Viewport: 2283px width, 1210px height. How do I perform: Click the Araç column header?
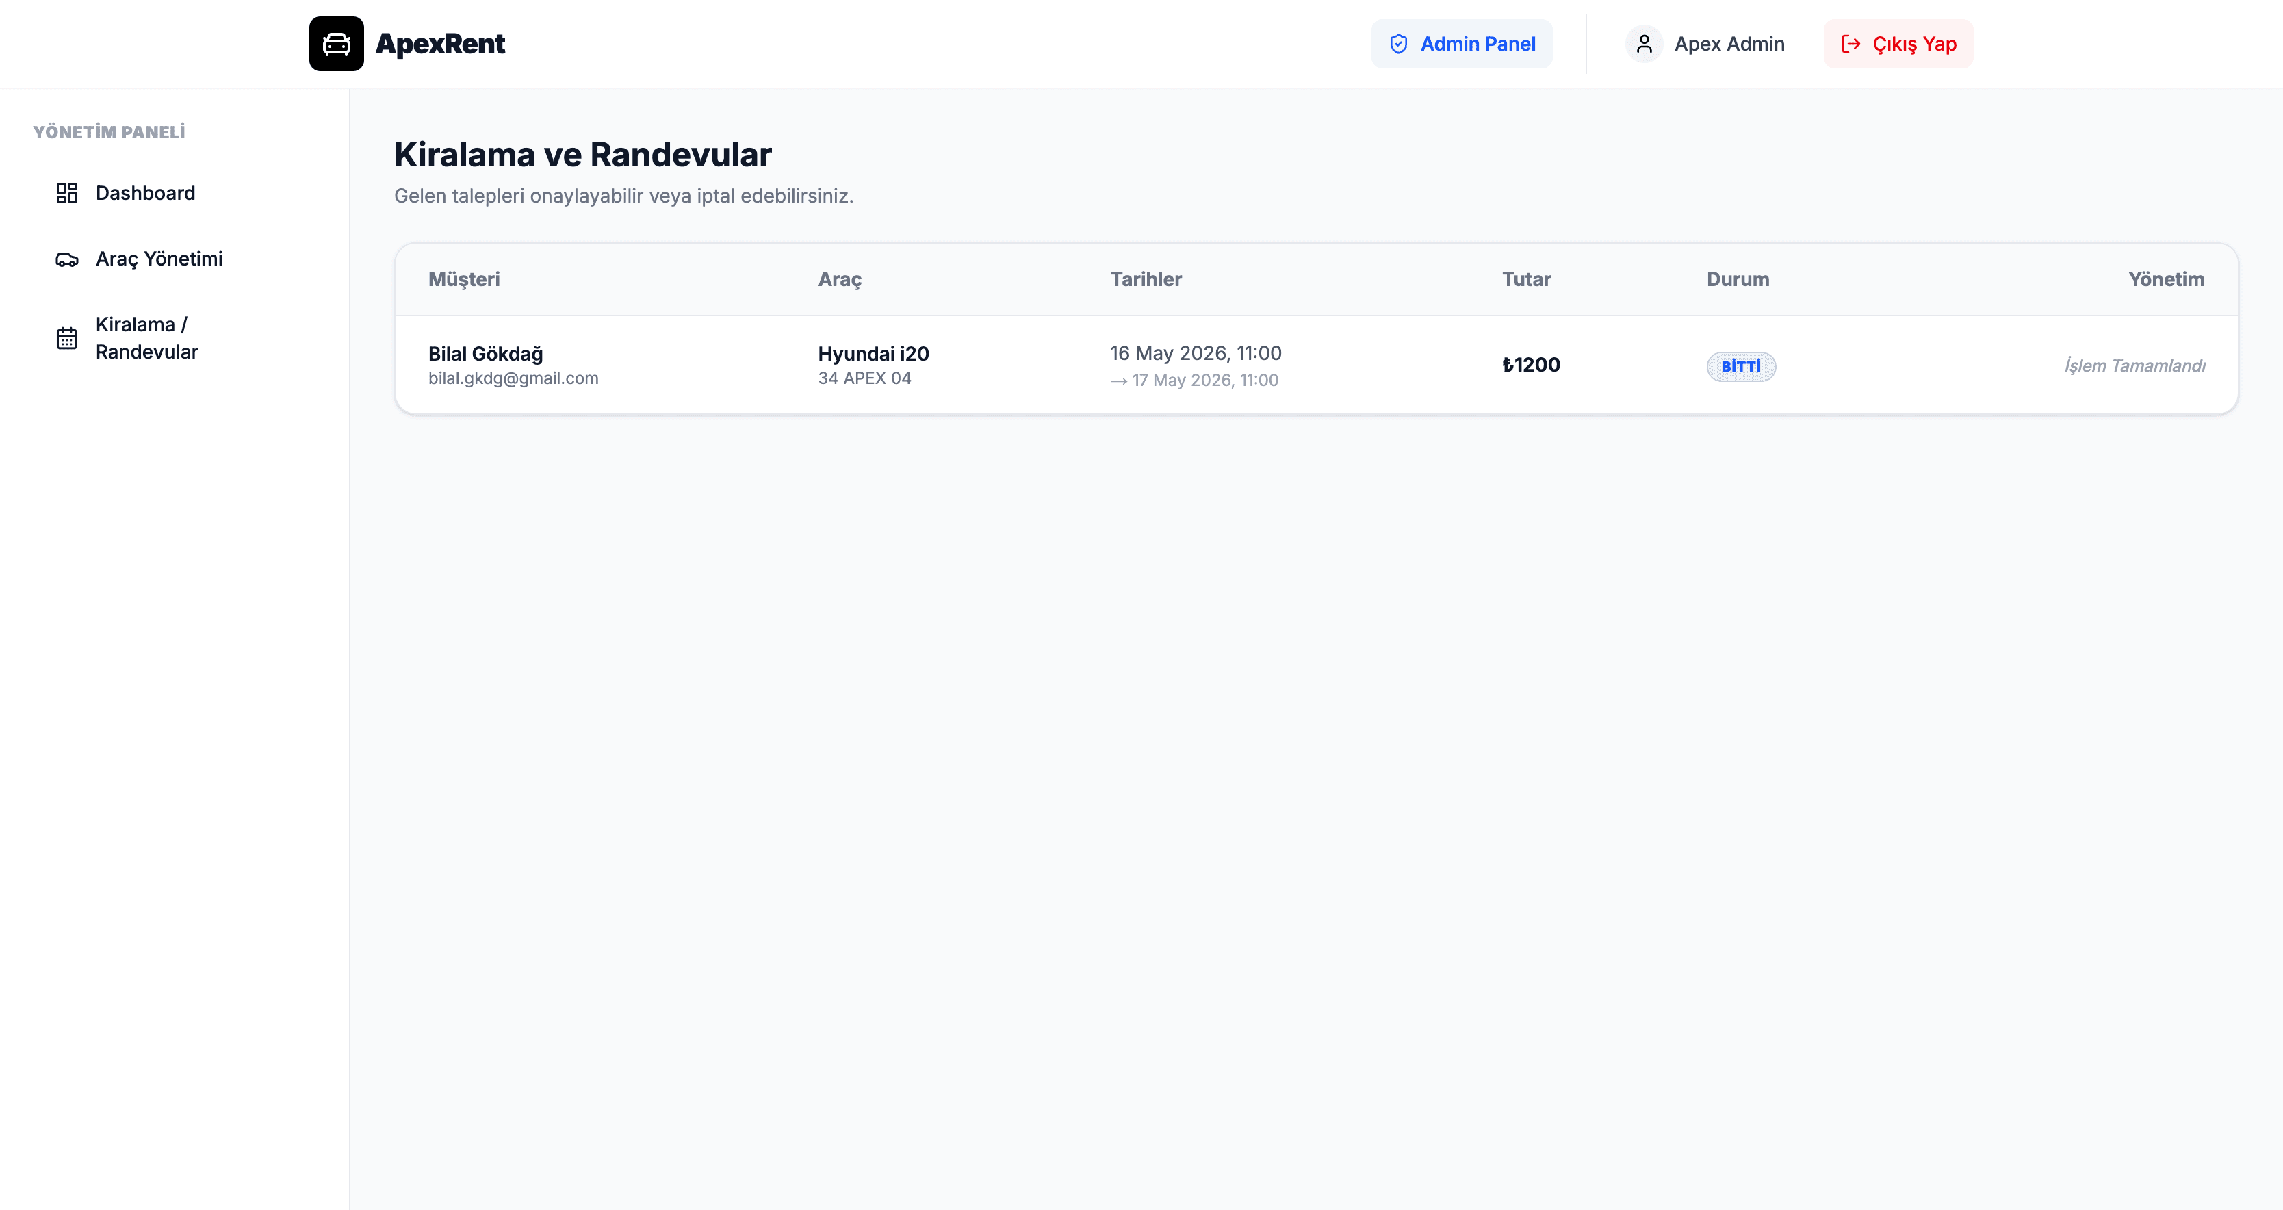tap(839, 279)
